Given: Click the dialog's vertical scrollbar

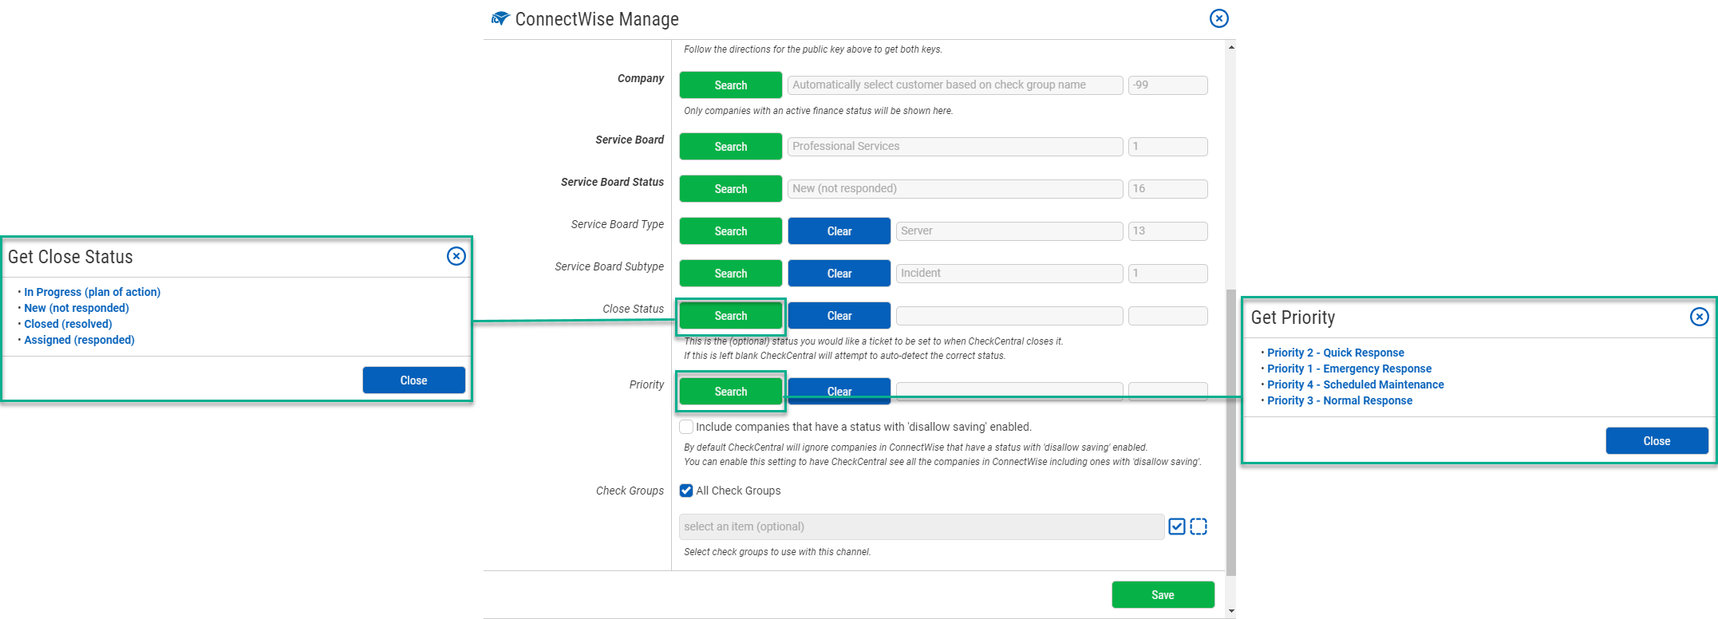Looking at the screenshot, I should click(1230, 431).
